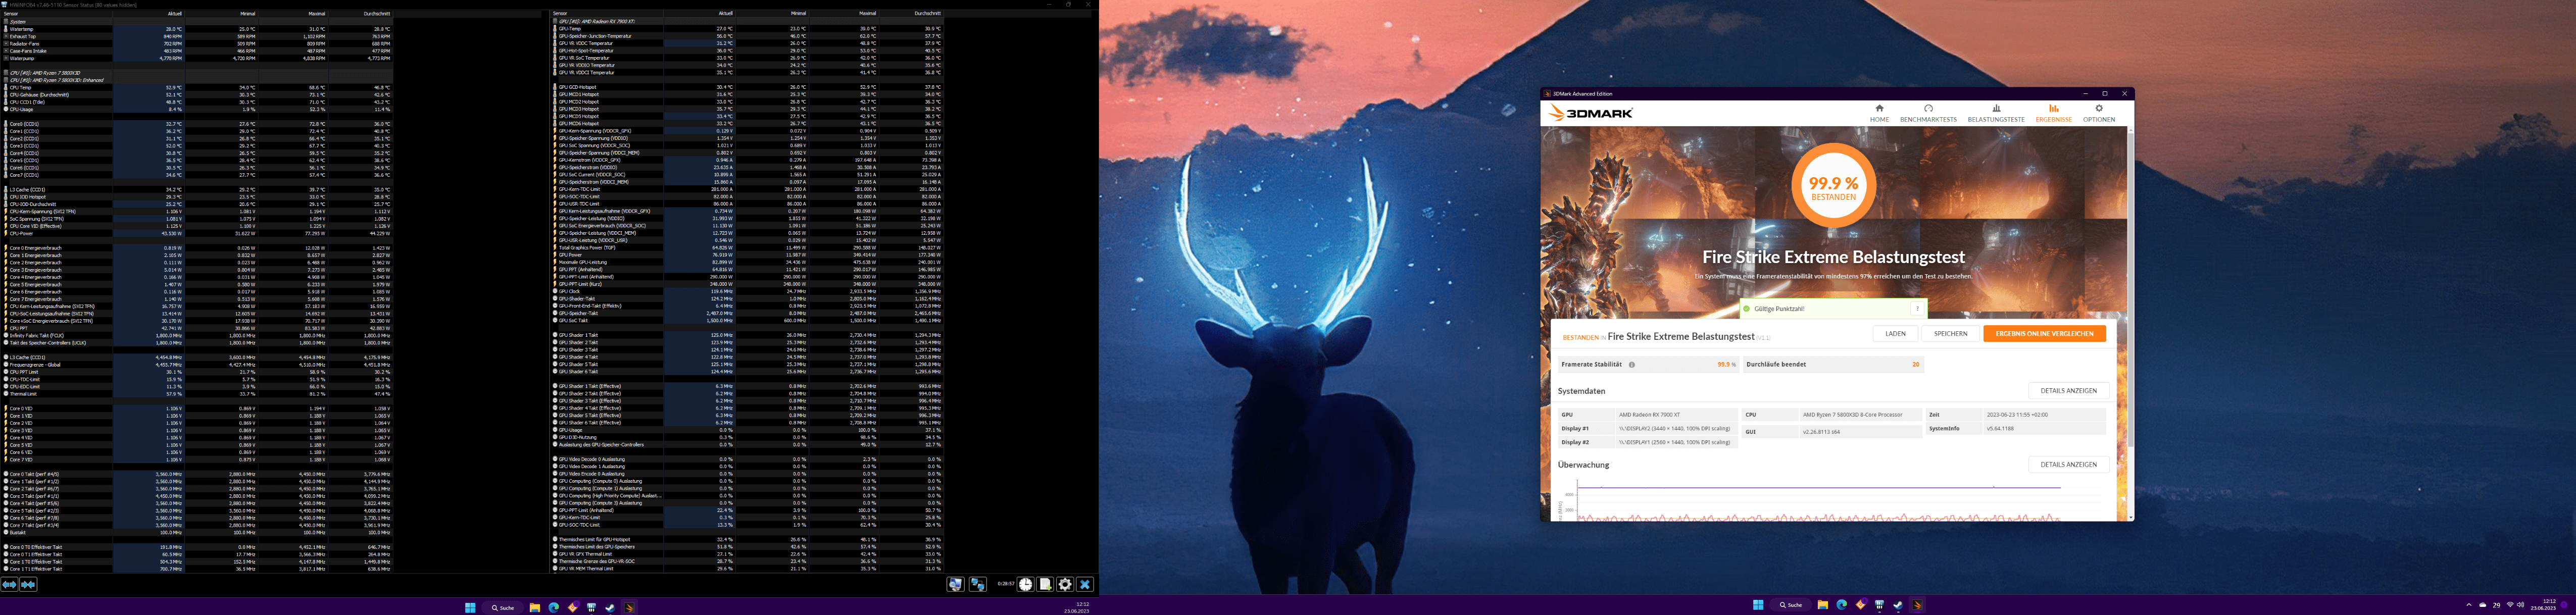This screenshot has height=615, width=2576.
Task: Click the Durchläufe beendet value 20
Action: pos(1916,364)
